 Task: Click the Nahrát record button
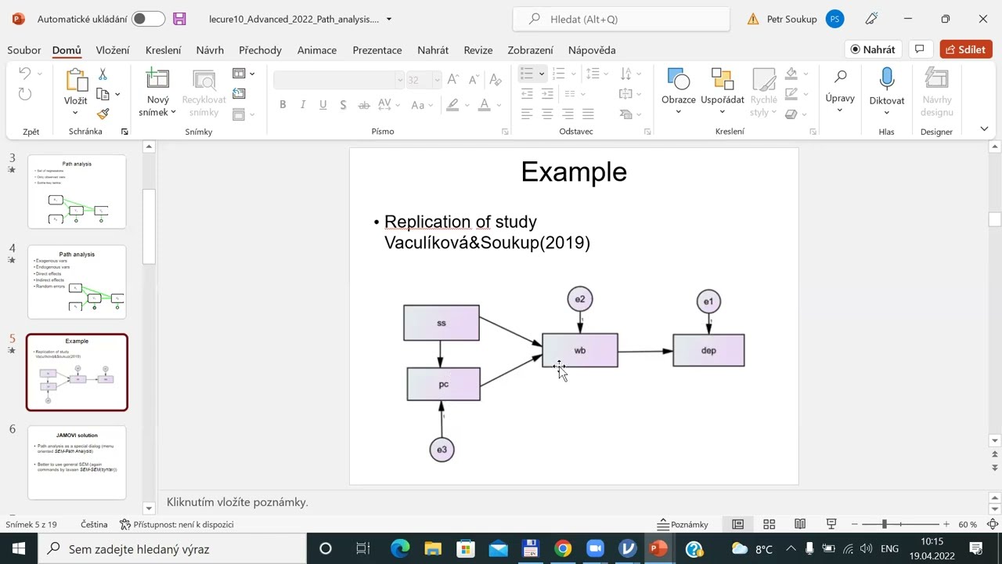873,49
